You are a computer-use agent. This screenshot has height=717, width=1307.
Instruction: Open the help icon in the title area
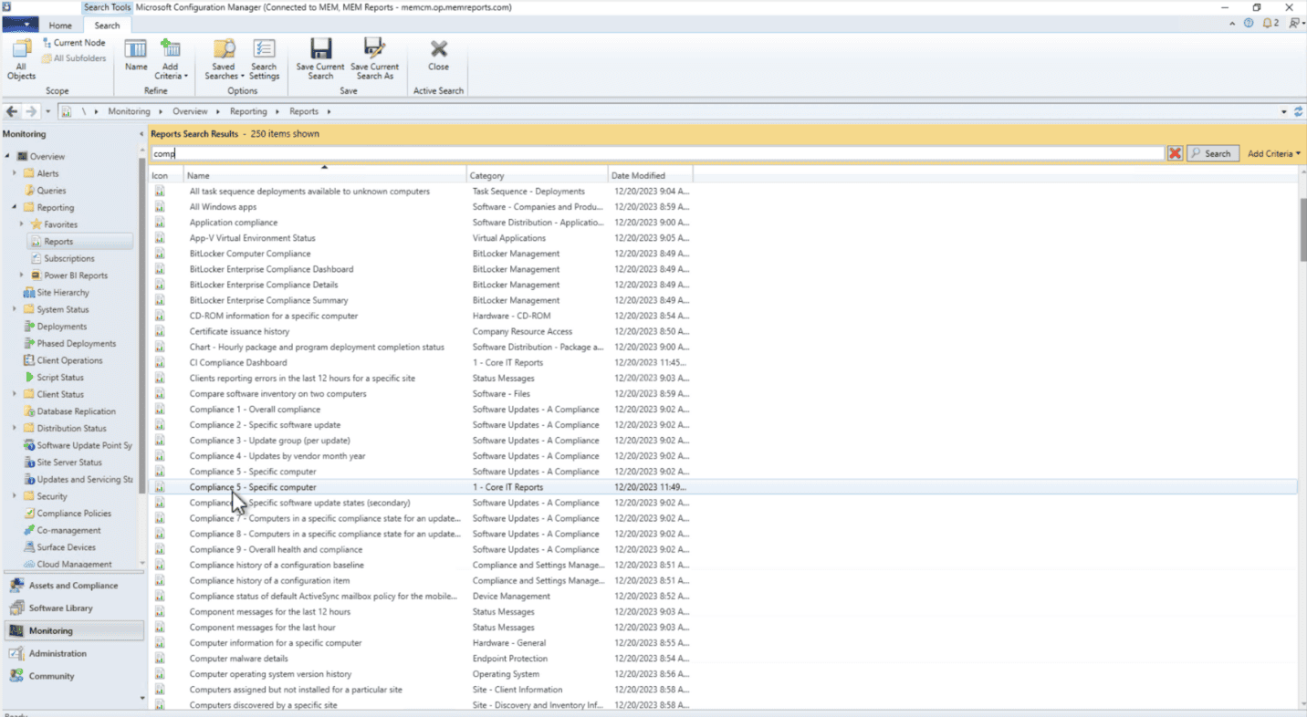tap(1249, 23)
